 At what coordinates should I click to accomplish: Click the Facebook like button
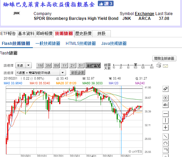click(105, 4)
